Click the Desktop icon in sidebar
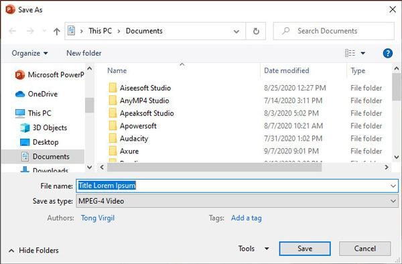The image size is (402, 264). point(25,142)
